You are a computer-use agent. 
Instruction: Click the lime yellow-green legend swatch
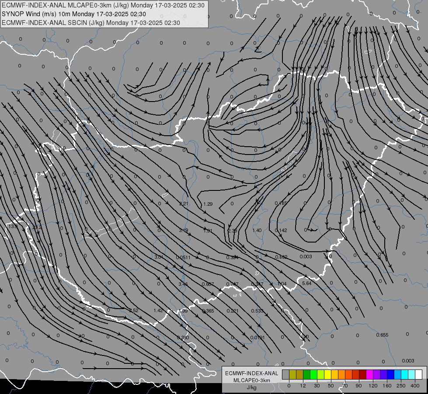pos(321,374)
